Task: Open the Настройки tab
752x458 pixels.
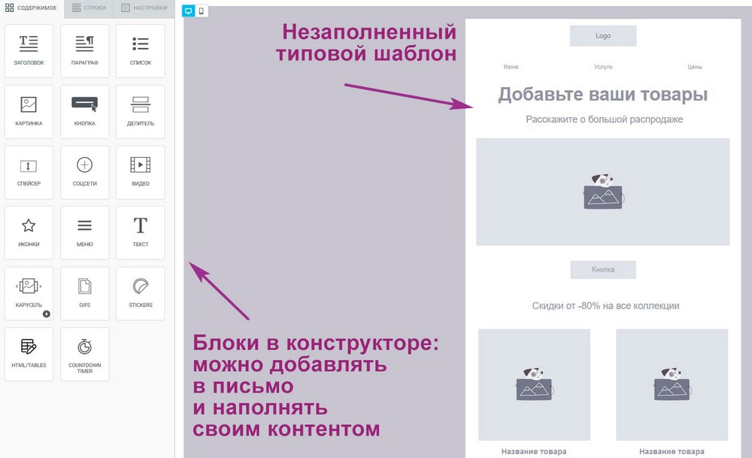Action: pos(144,8)
